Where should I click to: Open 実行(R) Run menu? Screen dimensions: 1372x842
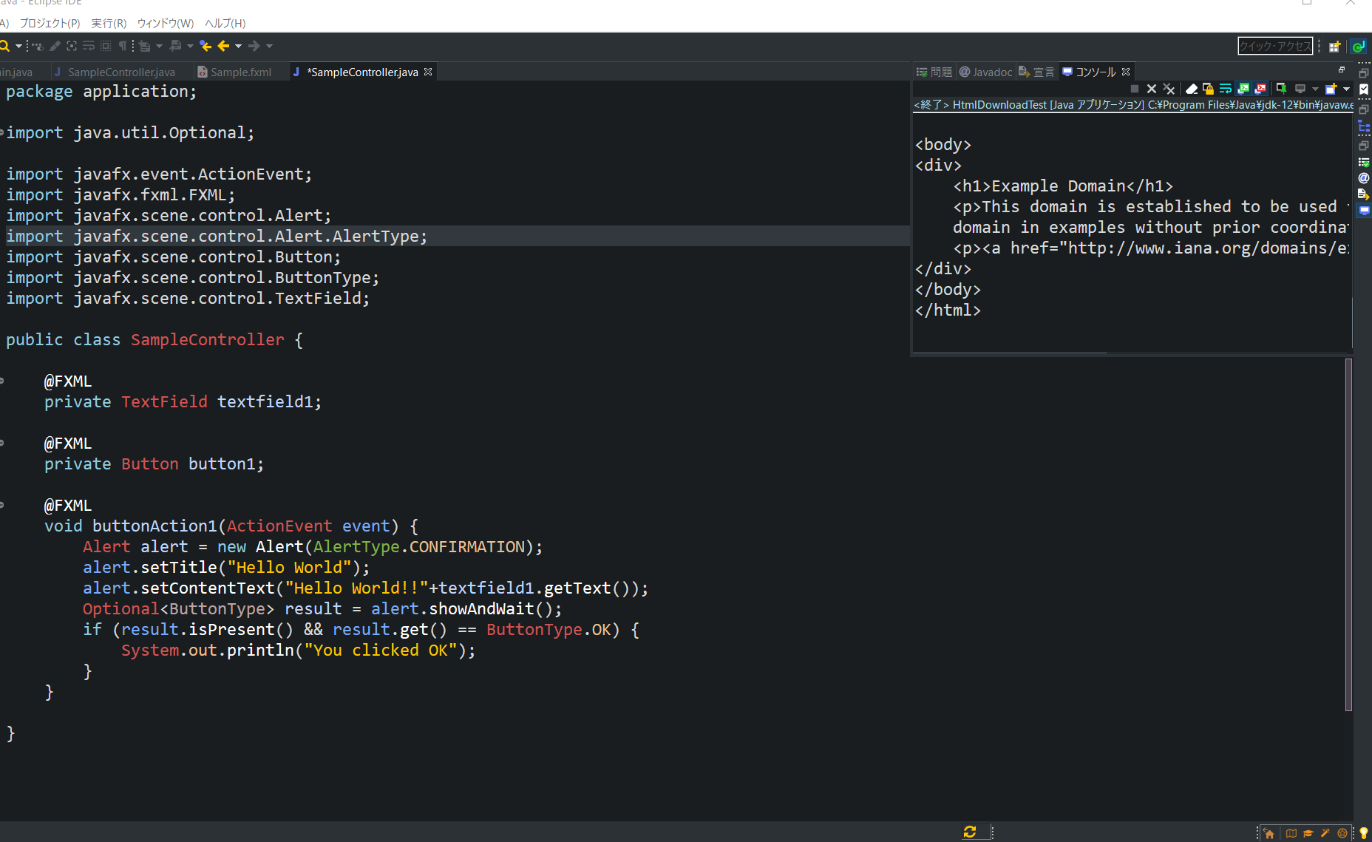pyautogui.click(x=109, y=23)
